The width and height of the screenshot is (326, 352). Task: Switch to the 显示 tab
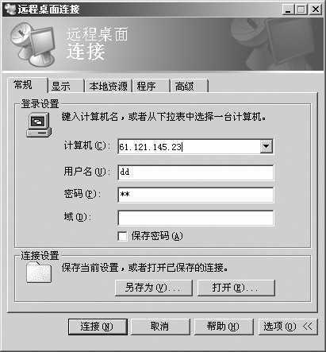[66, 86]
